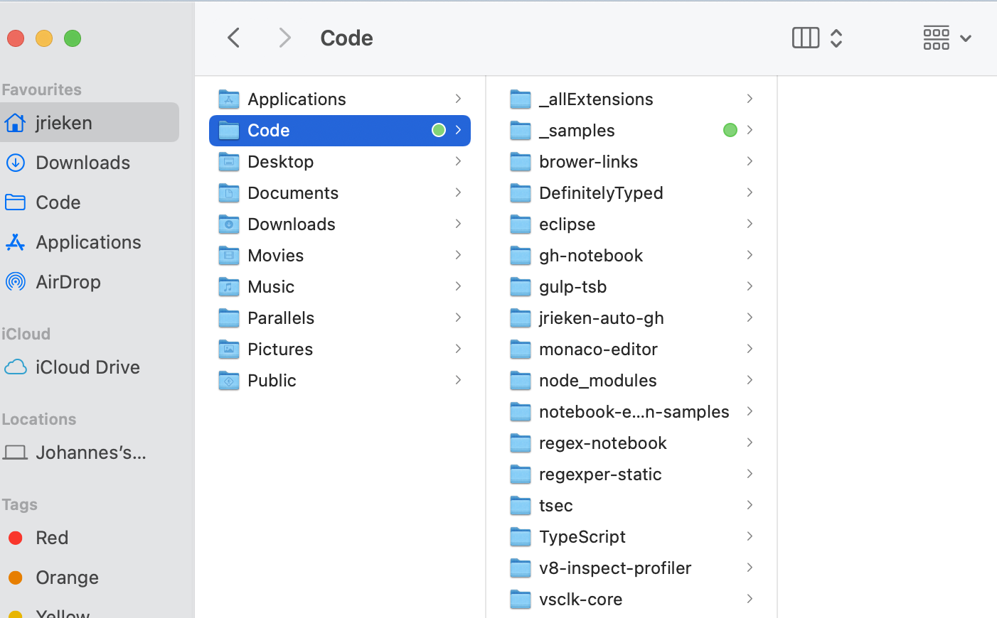Image resolution: width=997 pixels, height=618 pixels.
Task: Open the Music folder
Action: pyautogui.click(x=271, y=286)
